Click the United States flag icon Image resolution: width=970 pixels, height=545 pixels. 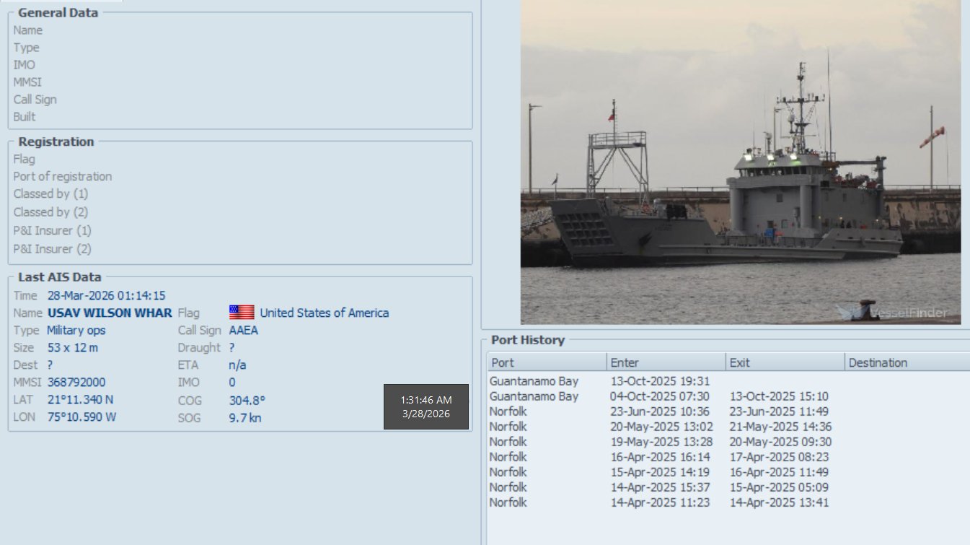[x=242, y=313]
